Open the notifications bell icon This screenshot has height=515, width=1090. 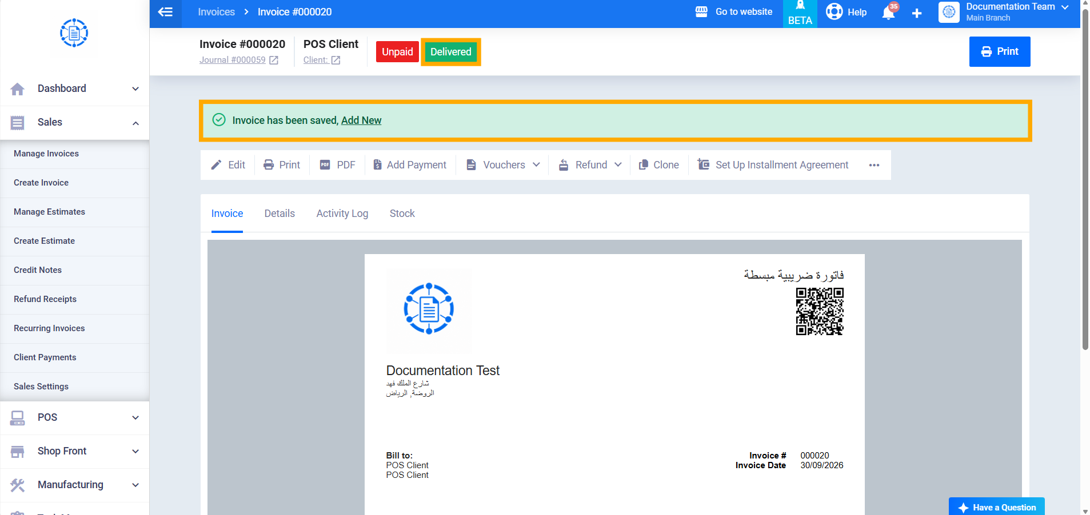coord(888,13)
